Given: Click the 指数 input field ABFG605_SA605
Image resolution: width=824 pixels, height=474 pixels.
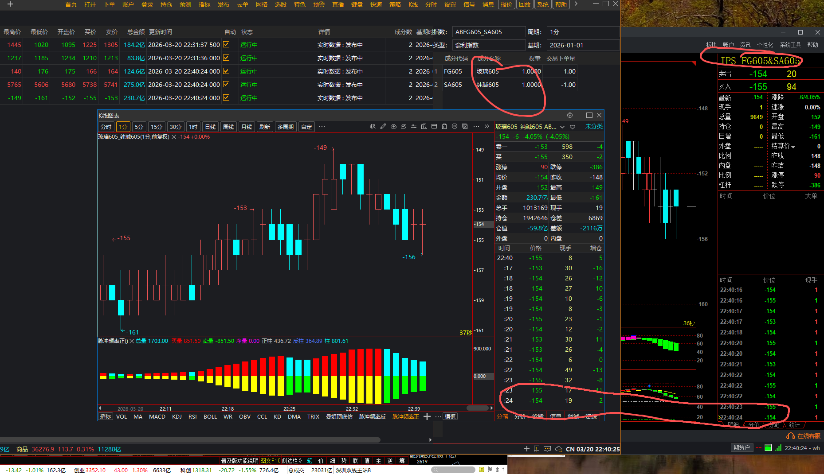Looking at the screenshot, I should (488, 32).
